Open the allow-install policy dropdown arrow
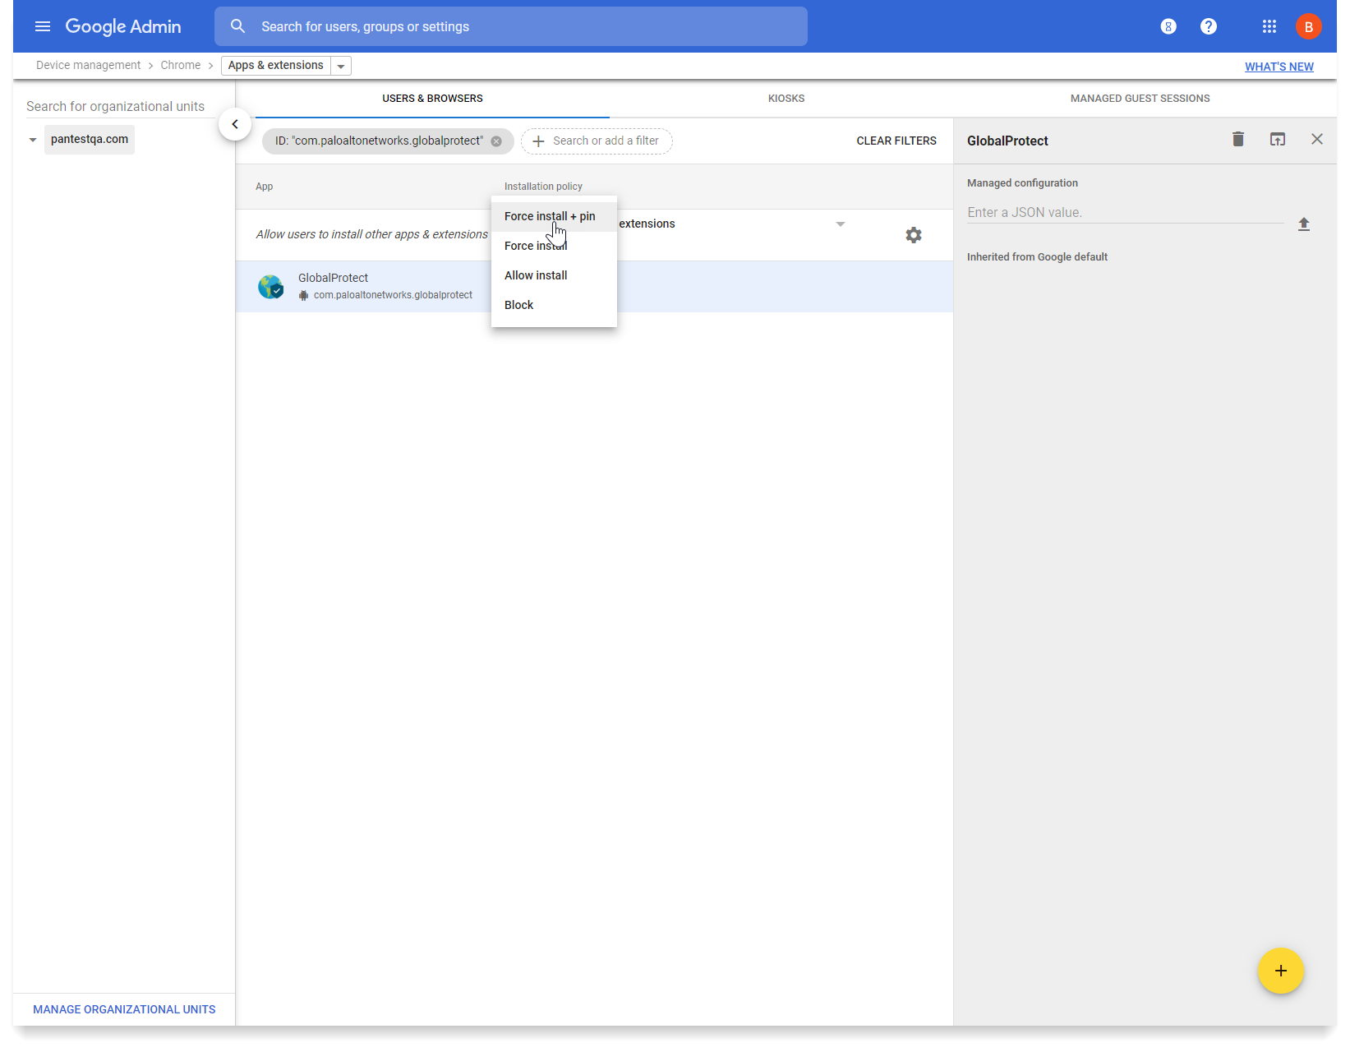Viewport: 1350px width, 1052px height. coord(840,224)
